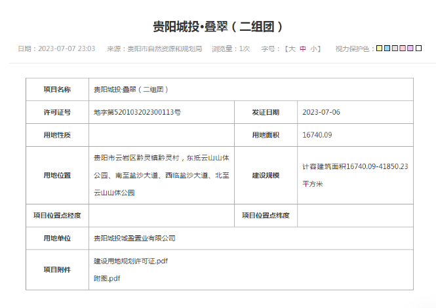Click the 项目位置点经度 header cell
The height and width of the screenshot is (308, 436).
57,216
